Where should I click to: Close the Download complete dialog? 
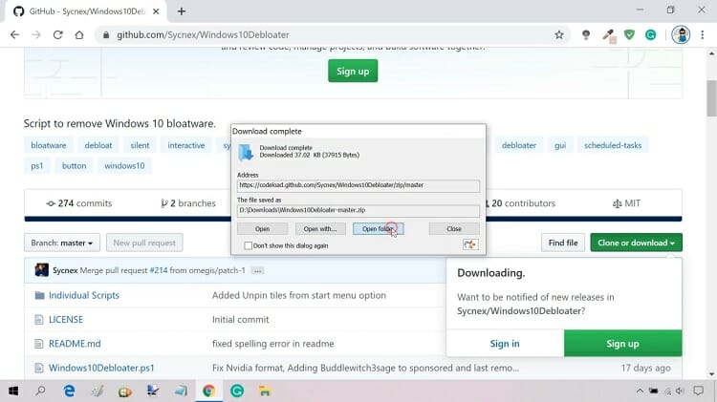coord(454,229)
